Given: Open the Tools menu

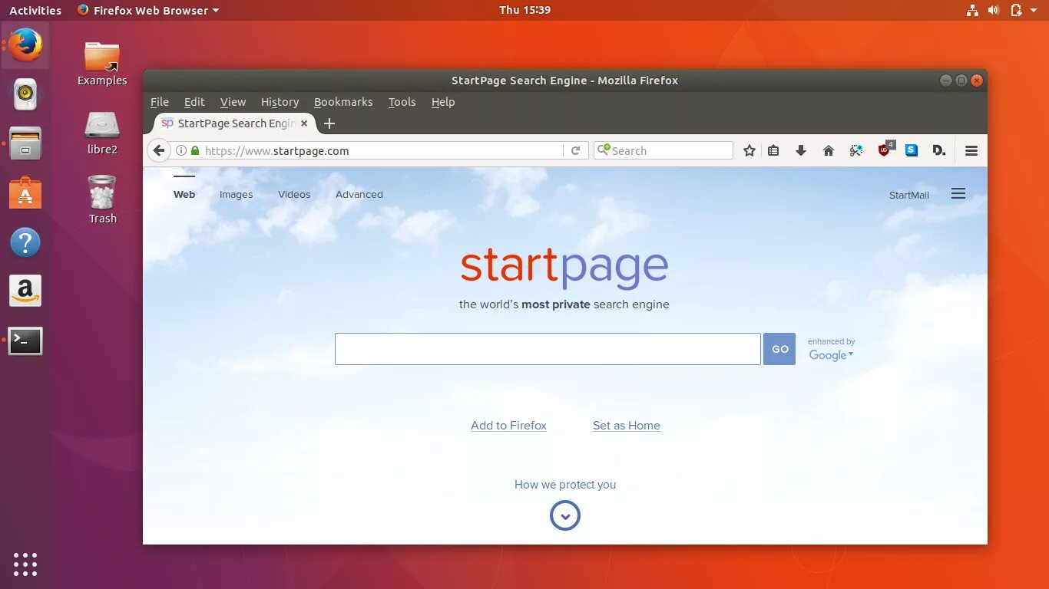Looking at the screenshot, I should [x=402, y=102].
